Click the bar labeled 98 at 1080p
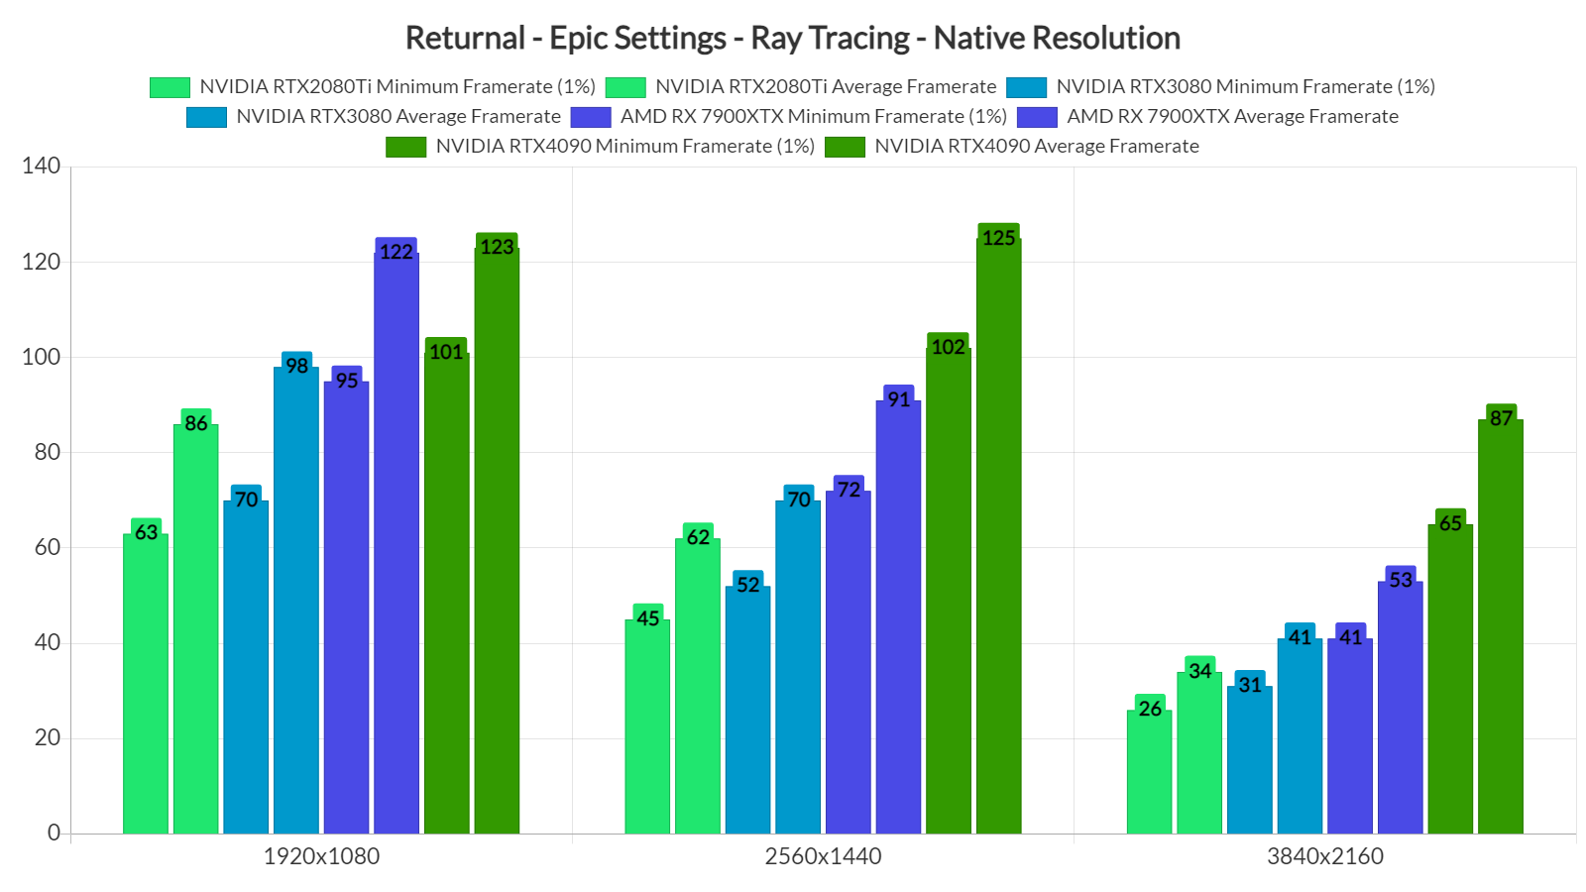The height and width of the screenshot is (892, 1586). (296, 601)
